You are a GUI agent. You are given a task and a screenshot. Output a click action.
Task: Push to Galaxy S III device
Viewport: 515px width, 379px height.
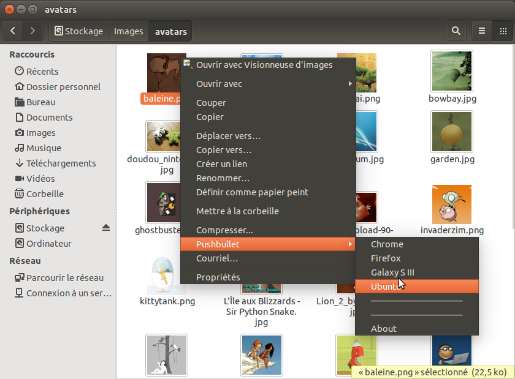coord(417,272)
